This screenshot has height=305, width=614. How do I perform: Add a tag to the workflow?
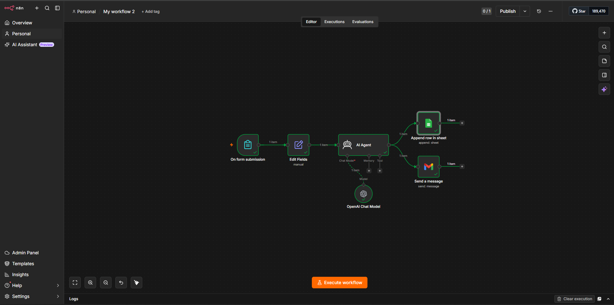pyautogui.click(x=151, y=12)
